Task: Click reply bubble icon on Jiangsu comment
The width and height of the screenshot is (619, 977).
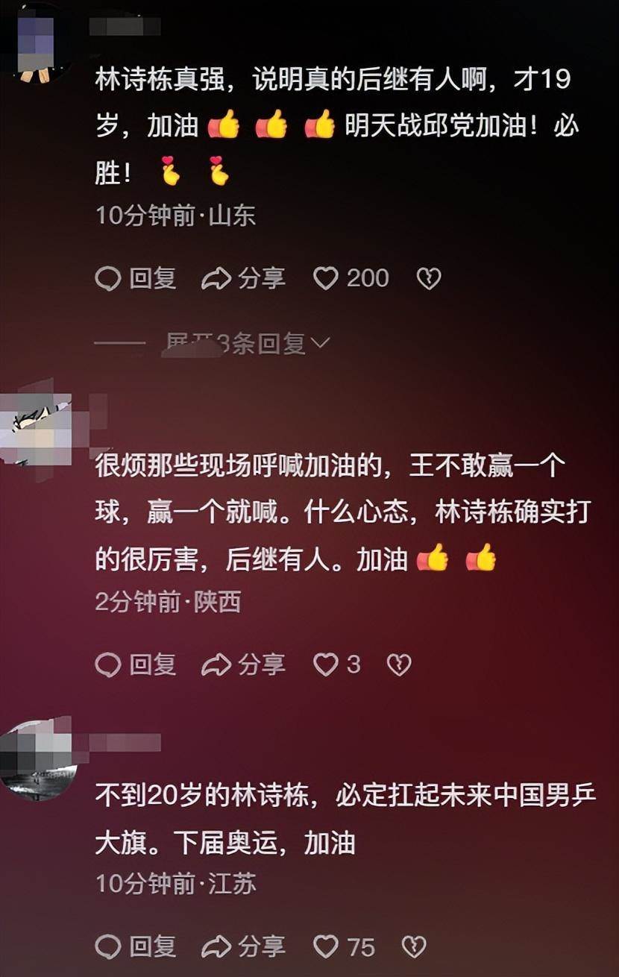Action: pyautogui.click(x=108, y=946)
